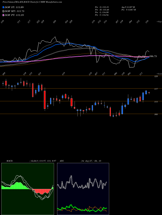162x215 pixels.
Task: Click the 123 price axis label
Action: click(x=156, y=76)
